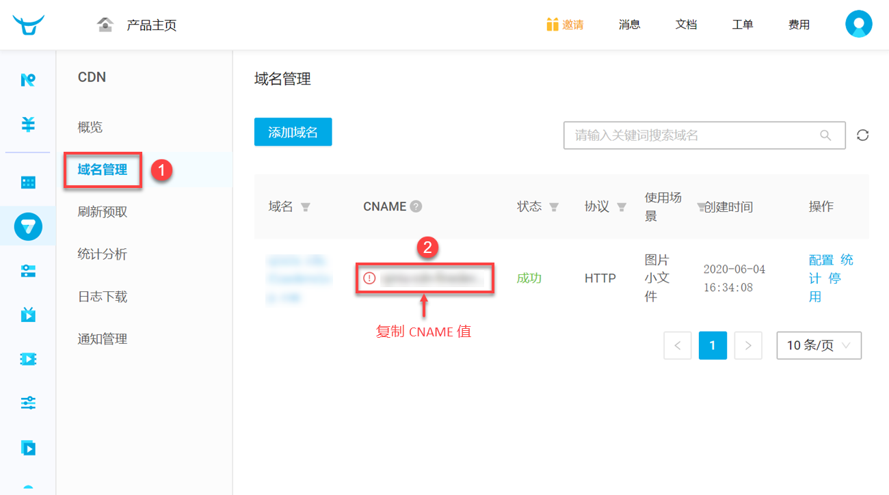The height and width of the screenshot is (495, 889).
Task: Click the 添加域名 button
Action: click(x=293, y=132)
